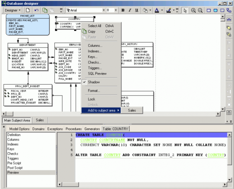Open the font color dropdown arrow
Image resolution: width=234 pixels, height=189 pixels.
(x=162, y=10)
